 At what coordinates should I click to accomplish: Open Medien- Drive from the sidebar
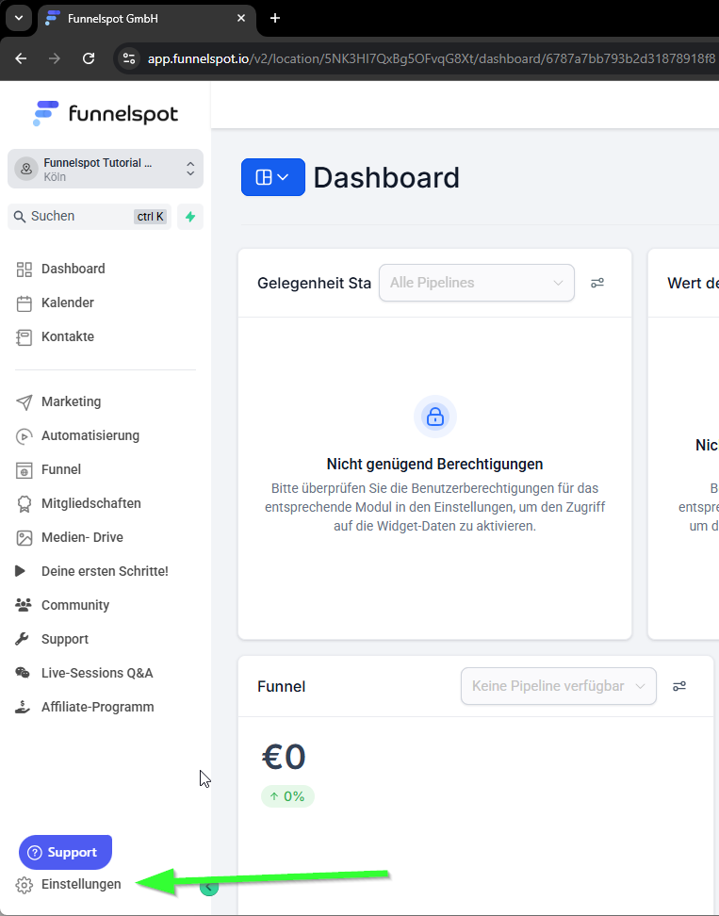82,537
